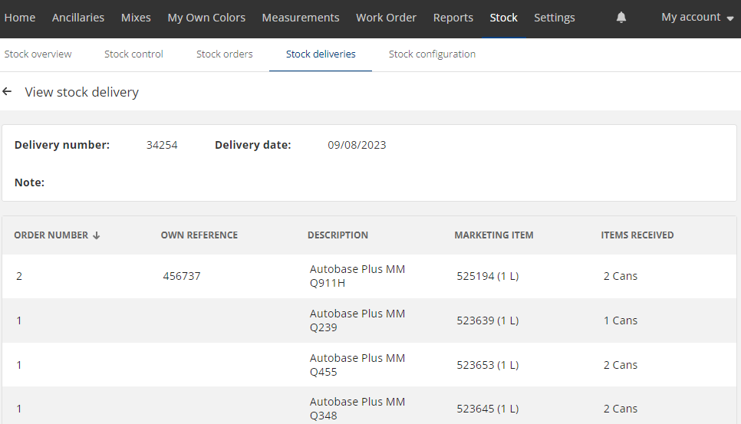Select Mixes in the top navigation
Screen dimensions: 741x424
(x=136, y=18)
